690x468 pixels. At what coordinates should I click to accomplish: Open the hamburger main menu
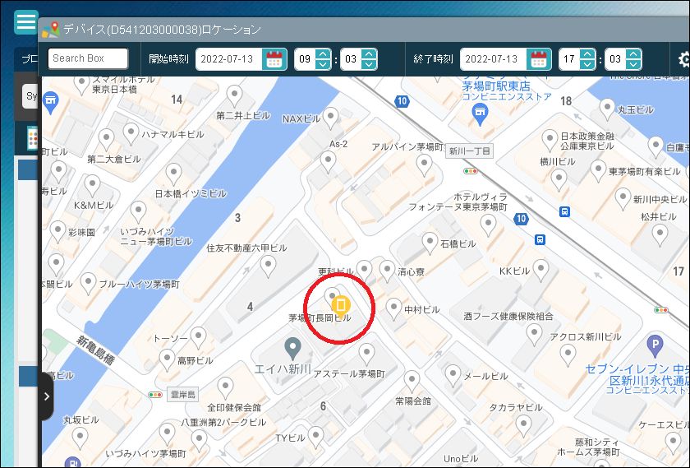(x=26, y=21)
